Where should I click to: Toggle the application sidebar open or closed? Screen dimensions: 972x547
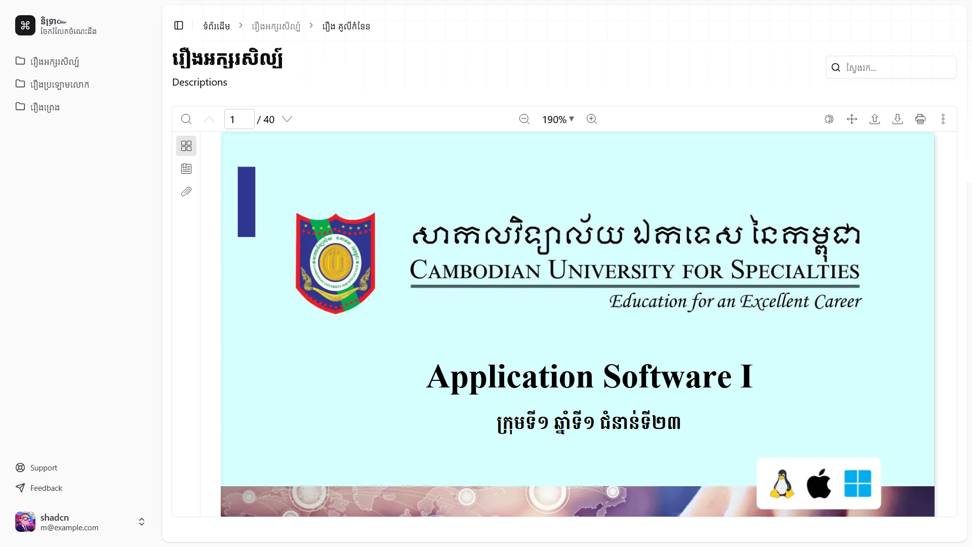click(x=179, y=26)
